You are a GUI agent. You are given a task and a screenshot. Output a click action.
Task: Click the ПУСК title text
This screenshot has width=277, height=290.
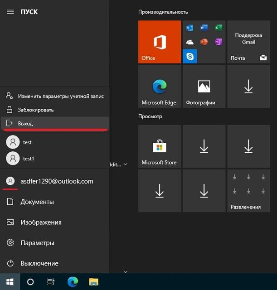coord(29,12)
